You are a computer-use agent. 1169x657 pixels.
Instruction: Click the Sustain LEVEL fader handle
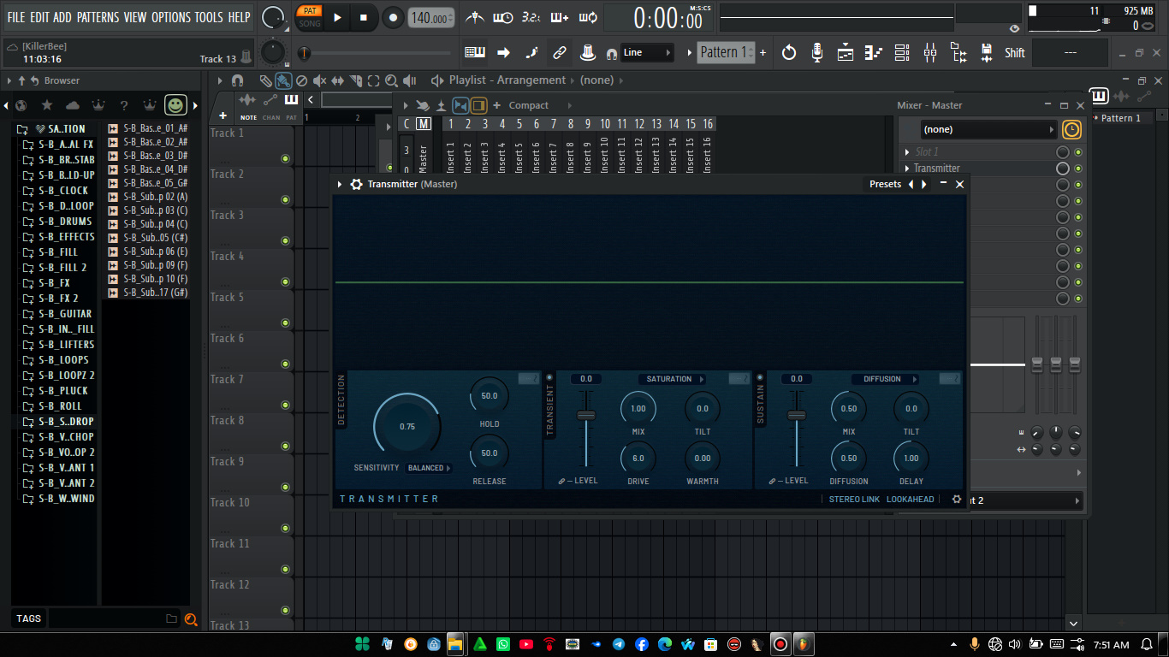[797, 415]
